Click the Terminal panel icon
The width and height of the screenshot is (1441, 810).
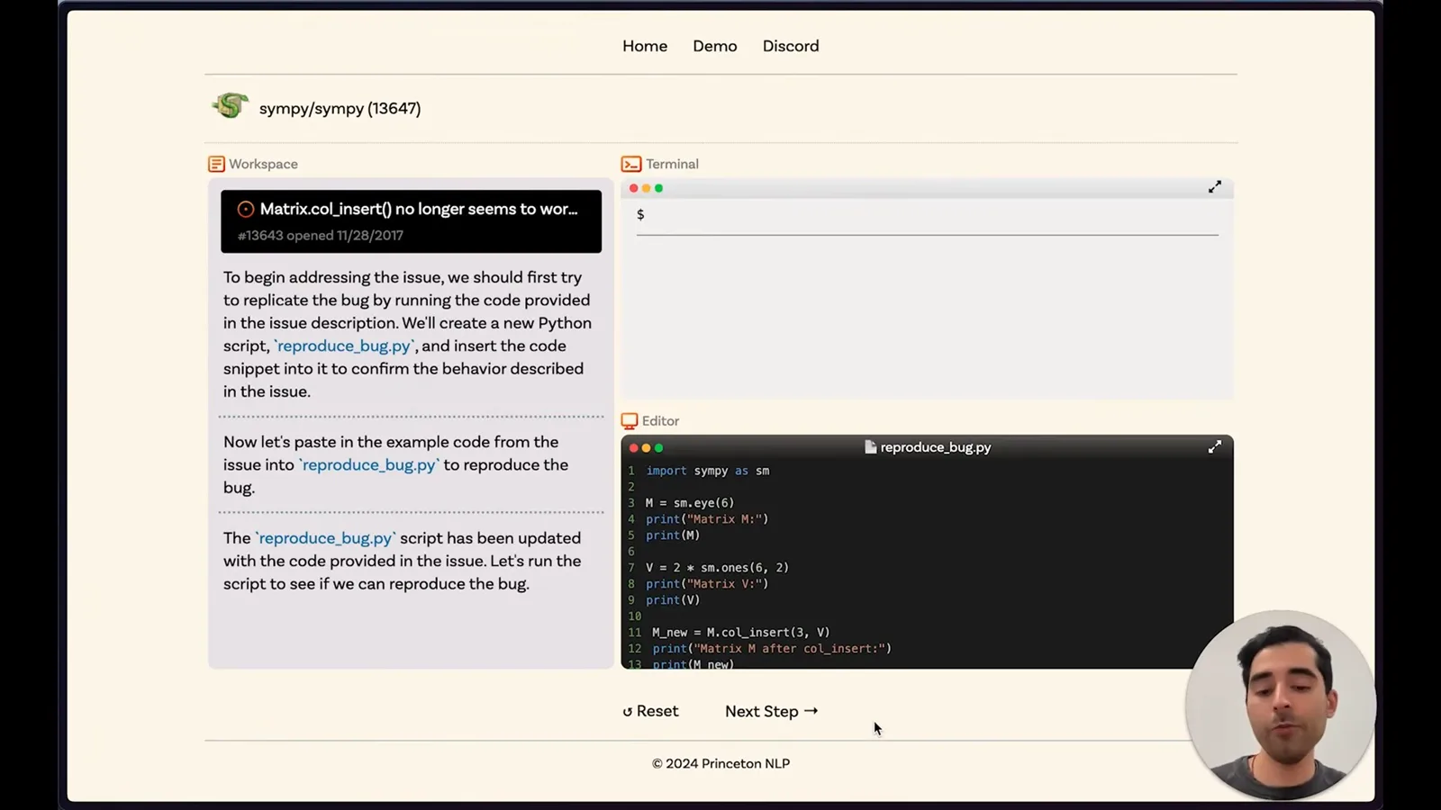click(631, 164)
